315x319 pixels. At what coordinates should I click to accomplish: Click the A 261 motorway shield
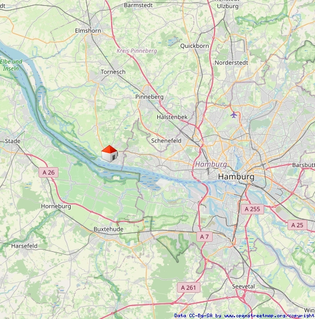pyautogui.click(x=188, y=287)
